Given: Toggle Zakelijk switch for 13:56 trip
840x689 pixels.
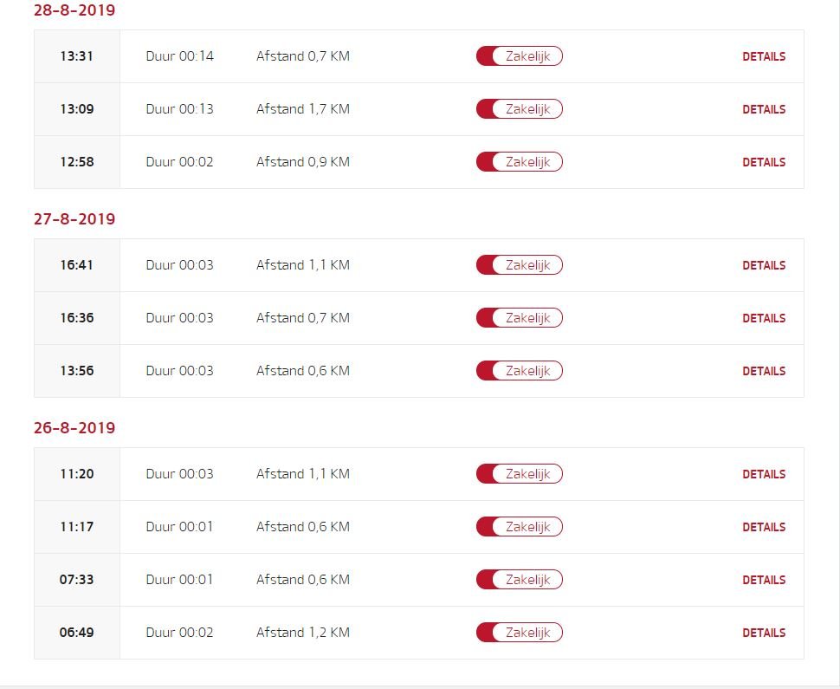Looking at the screenshot, I should point(519,371).
